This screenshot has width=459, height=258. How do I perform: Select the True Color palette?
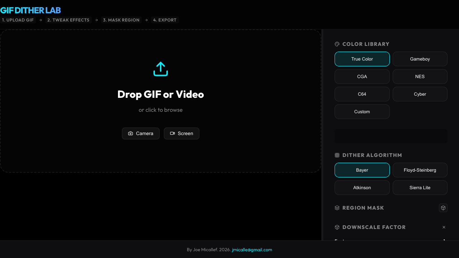point(362,59)
